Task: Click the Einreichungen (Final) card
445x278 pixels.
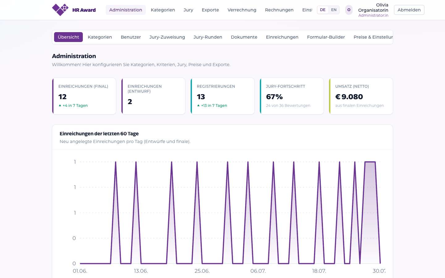Action: pos(84,96)
